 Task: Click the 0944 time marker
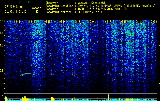[x=63, y=21]
